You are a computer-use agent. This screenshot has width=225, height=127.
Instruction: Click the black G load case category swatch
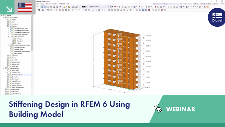(84, 7)
